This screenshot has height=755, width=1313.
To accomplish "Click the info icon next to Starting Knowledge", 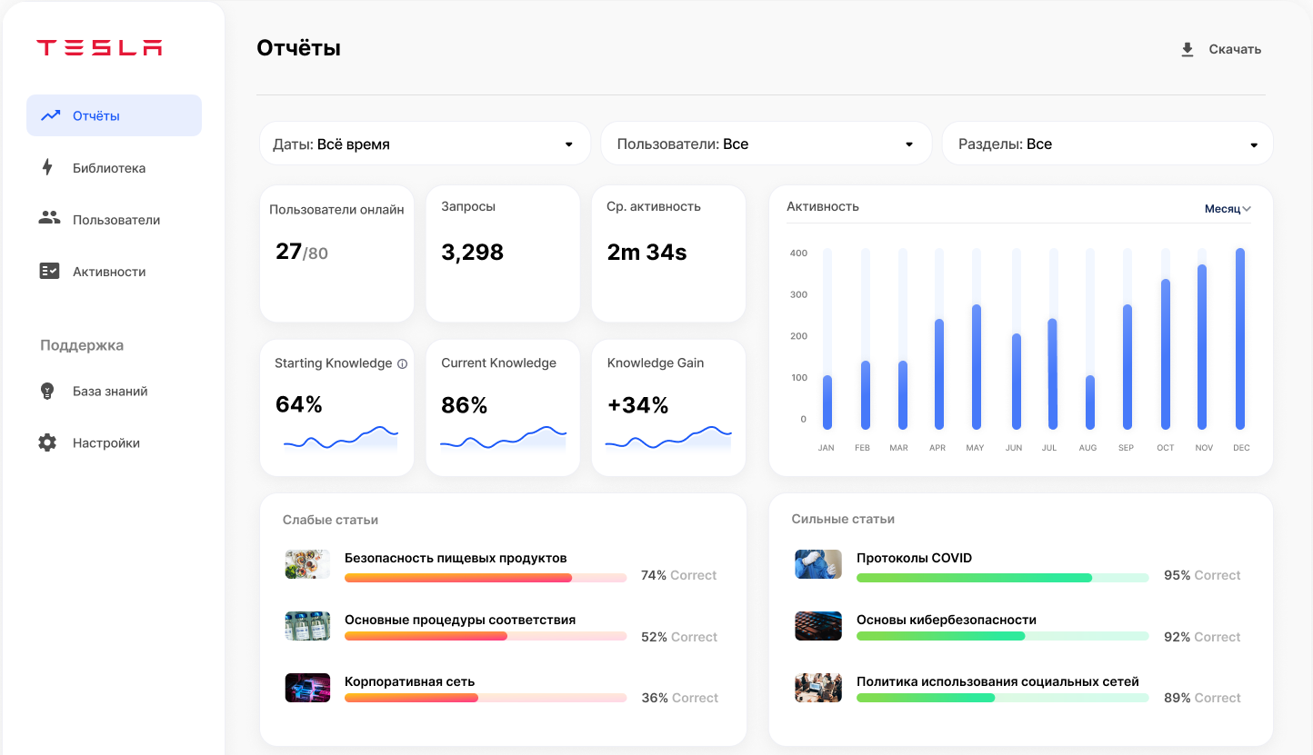I will 402,363.
